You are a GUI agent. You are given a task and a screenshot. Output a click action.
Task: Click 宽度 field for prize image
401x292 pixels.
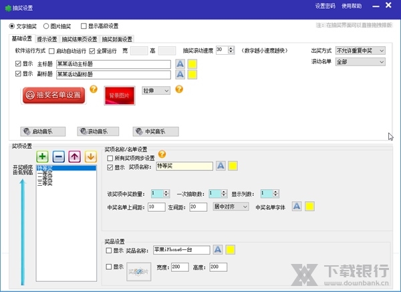[180, 267]
